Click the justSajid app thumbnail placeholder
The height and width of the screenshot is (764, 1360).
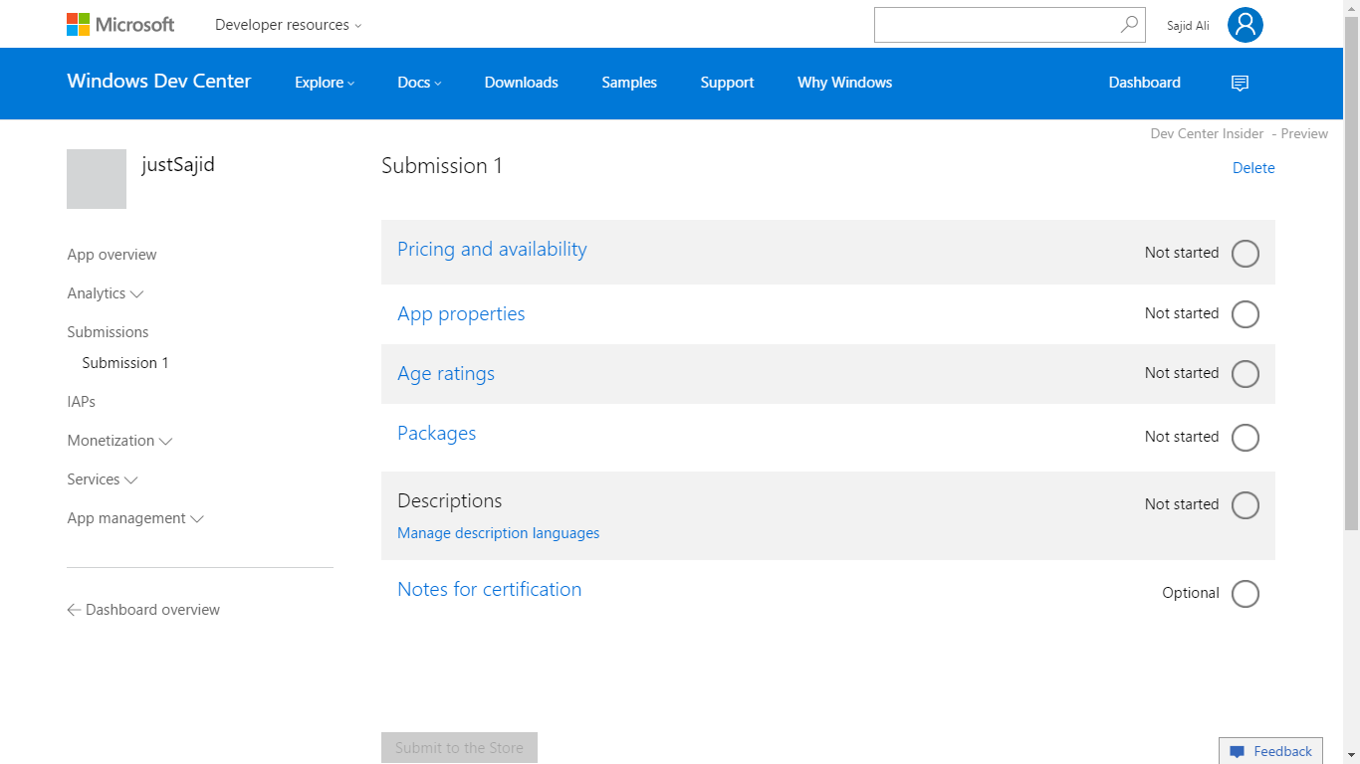click(x=97, y=179)
